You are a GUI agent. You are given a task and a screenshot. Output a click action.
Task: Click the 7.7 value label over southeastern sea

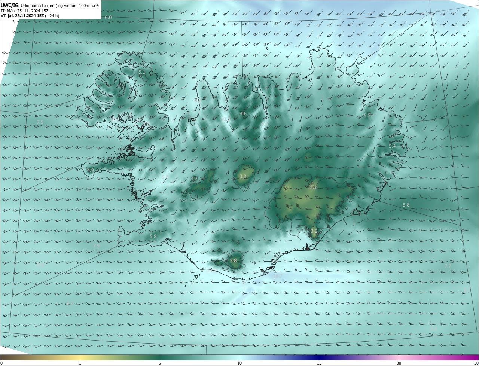click(448, 266)
